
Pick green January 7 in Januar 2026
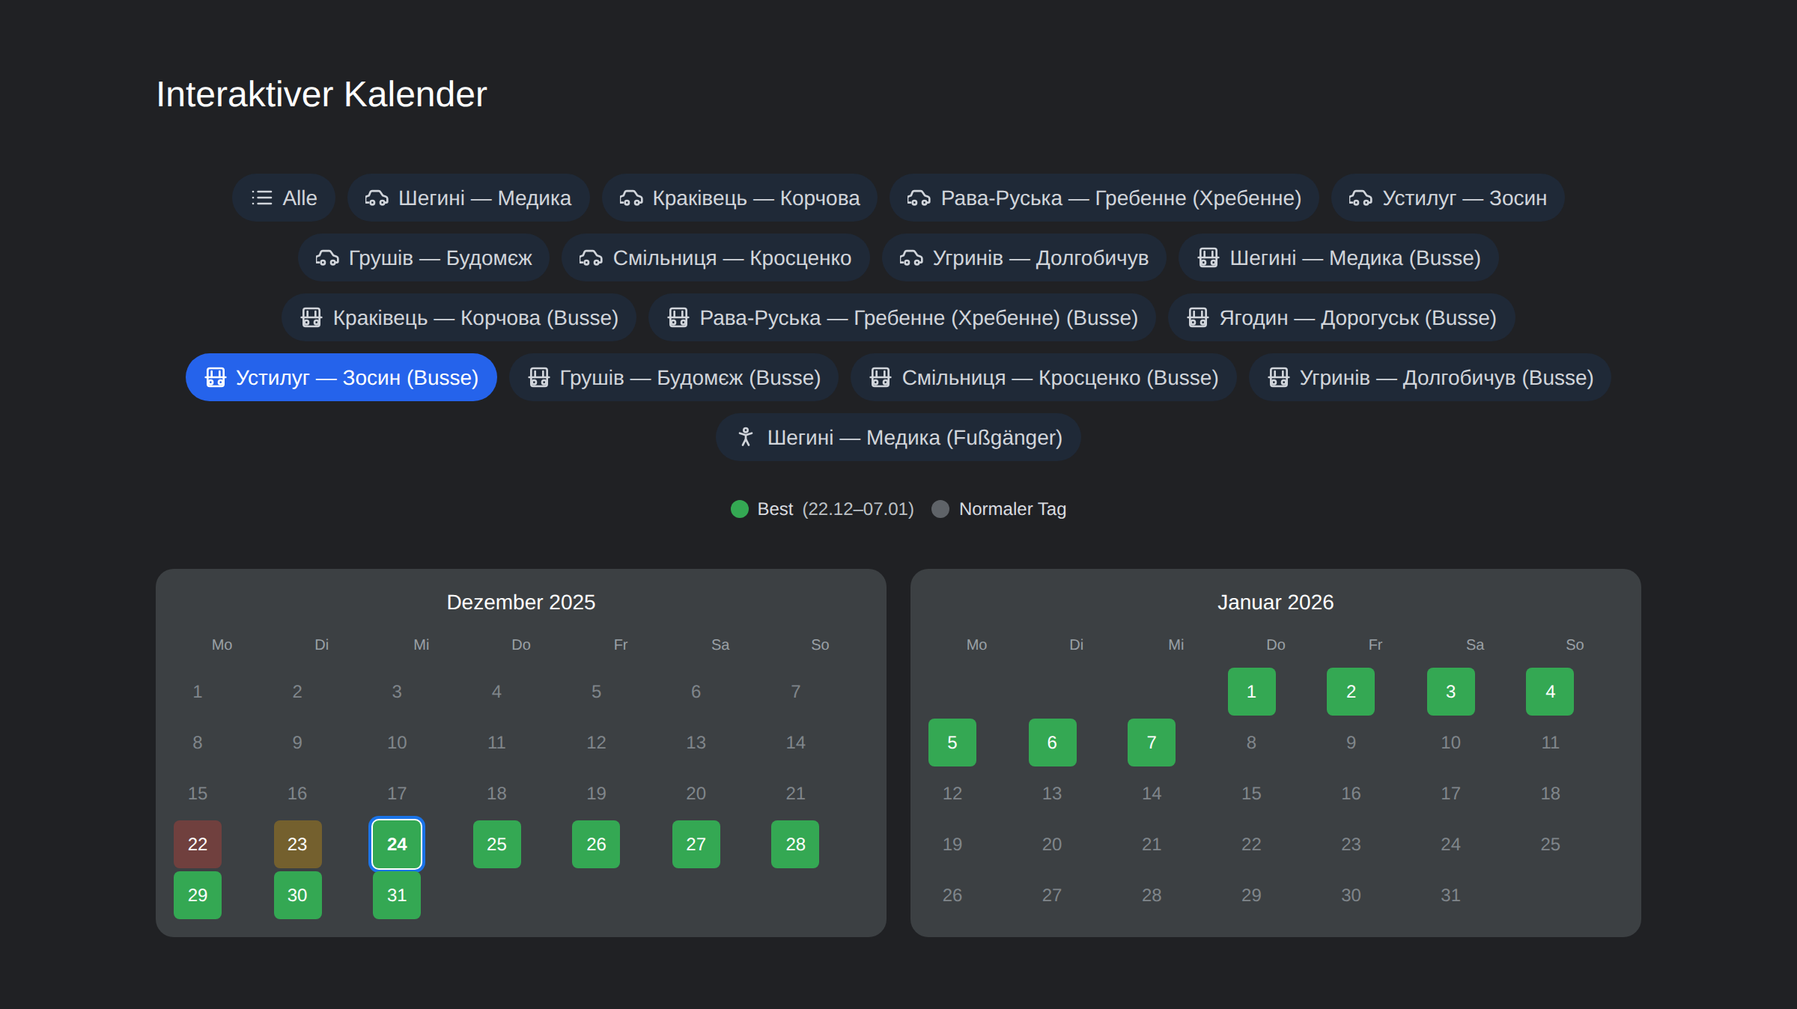[x=1151, y=743]
